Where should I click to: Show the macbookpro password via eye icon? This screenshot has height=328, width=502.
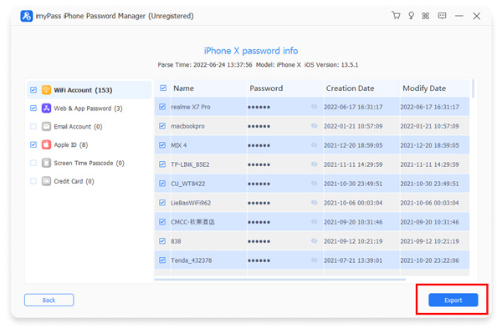314,126
